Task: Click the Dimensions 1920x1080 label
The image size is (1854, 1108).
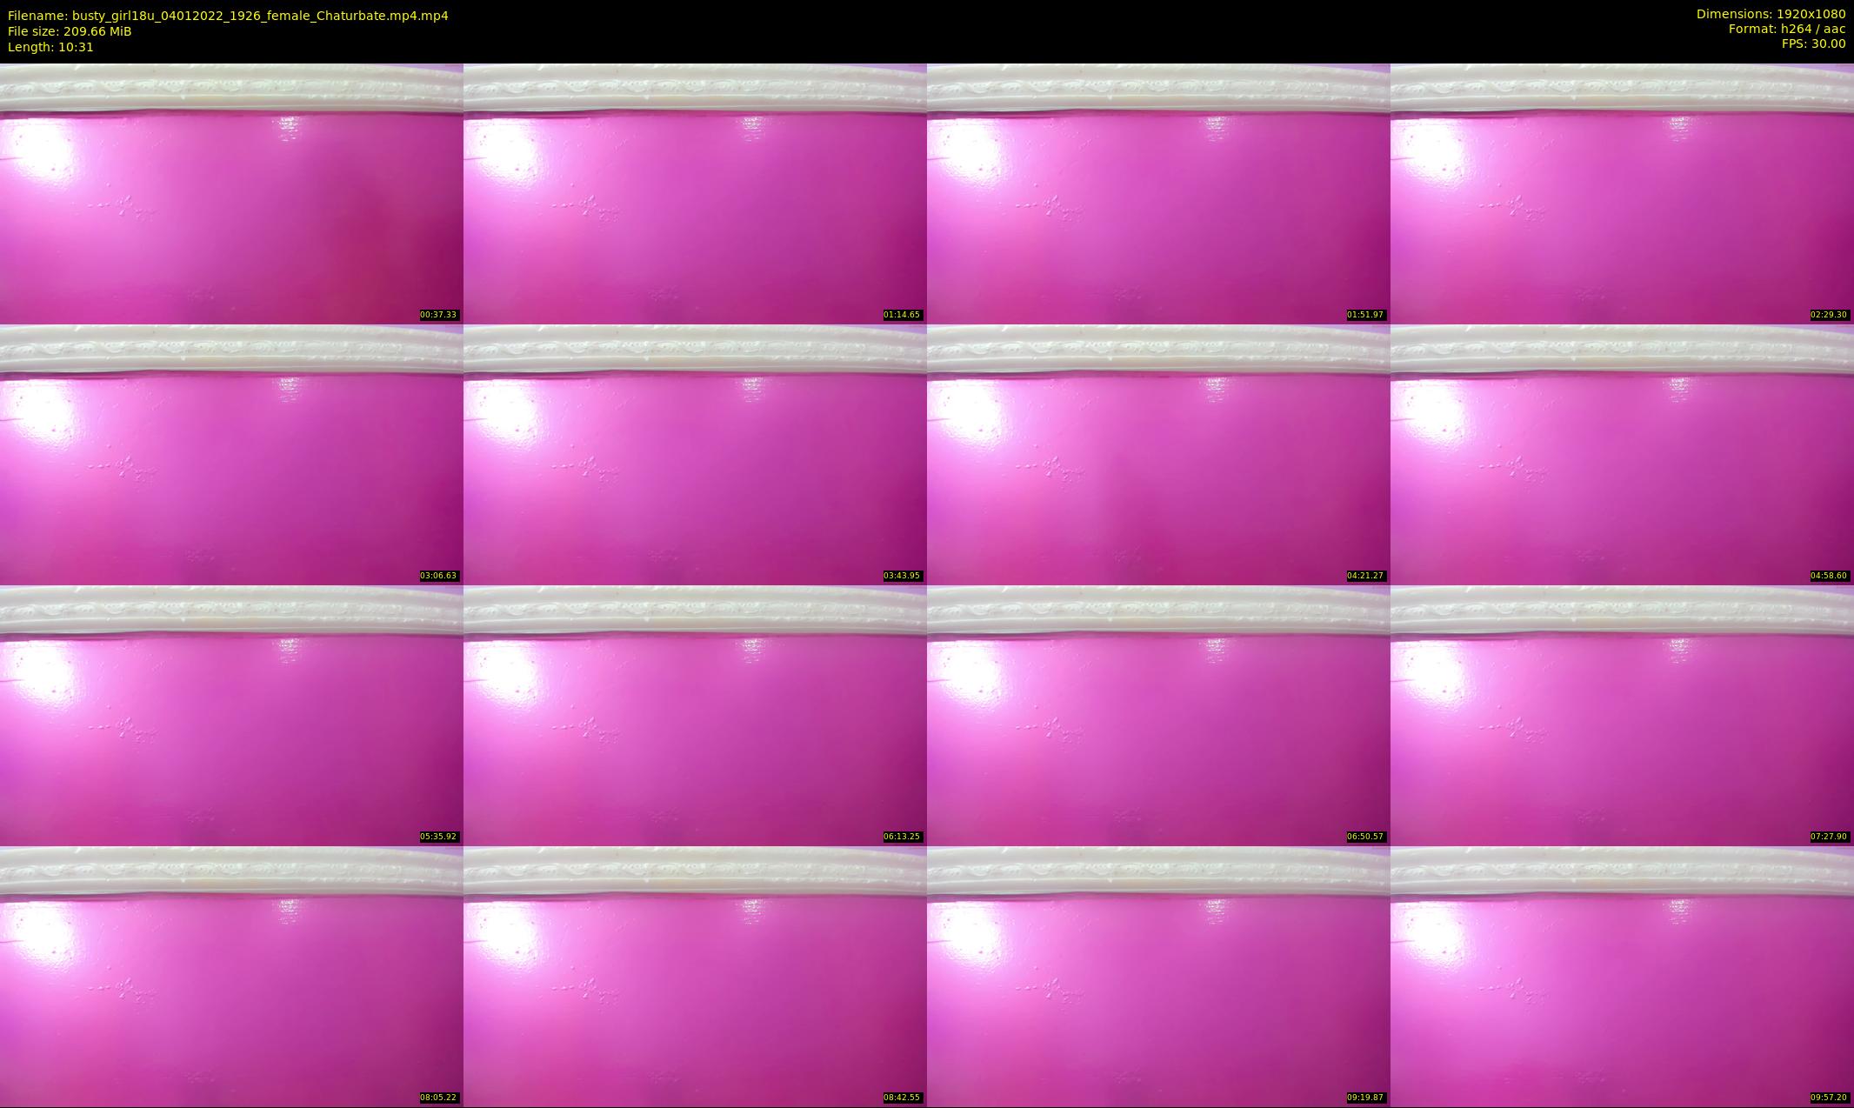Action: 1771,14
